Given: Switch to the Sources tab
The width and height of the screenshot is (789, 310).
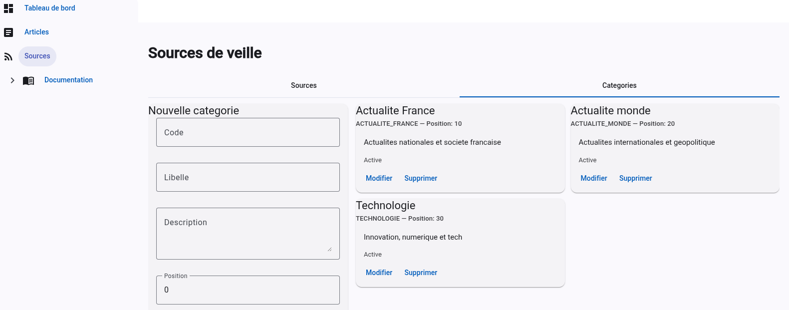Looking at the screenshot, I should point(303,85).
